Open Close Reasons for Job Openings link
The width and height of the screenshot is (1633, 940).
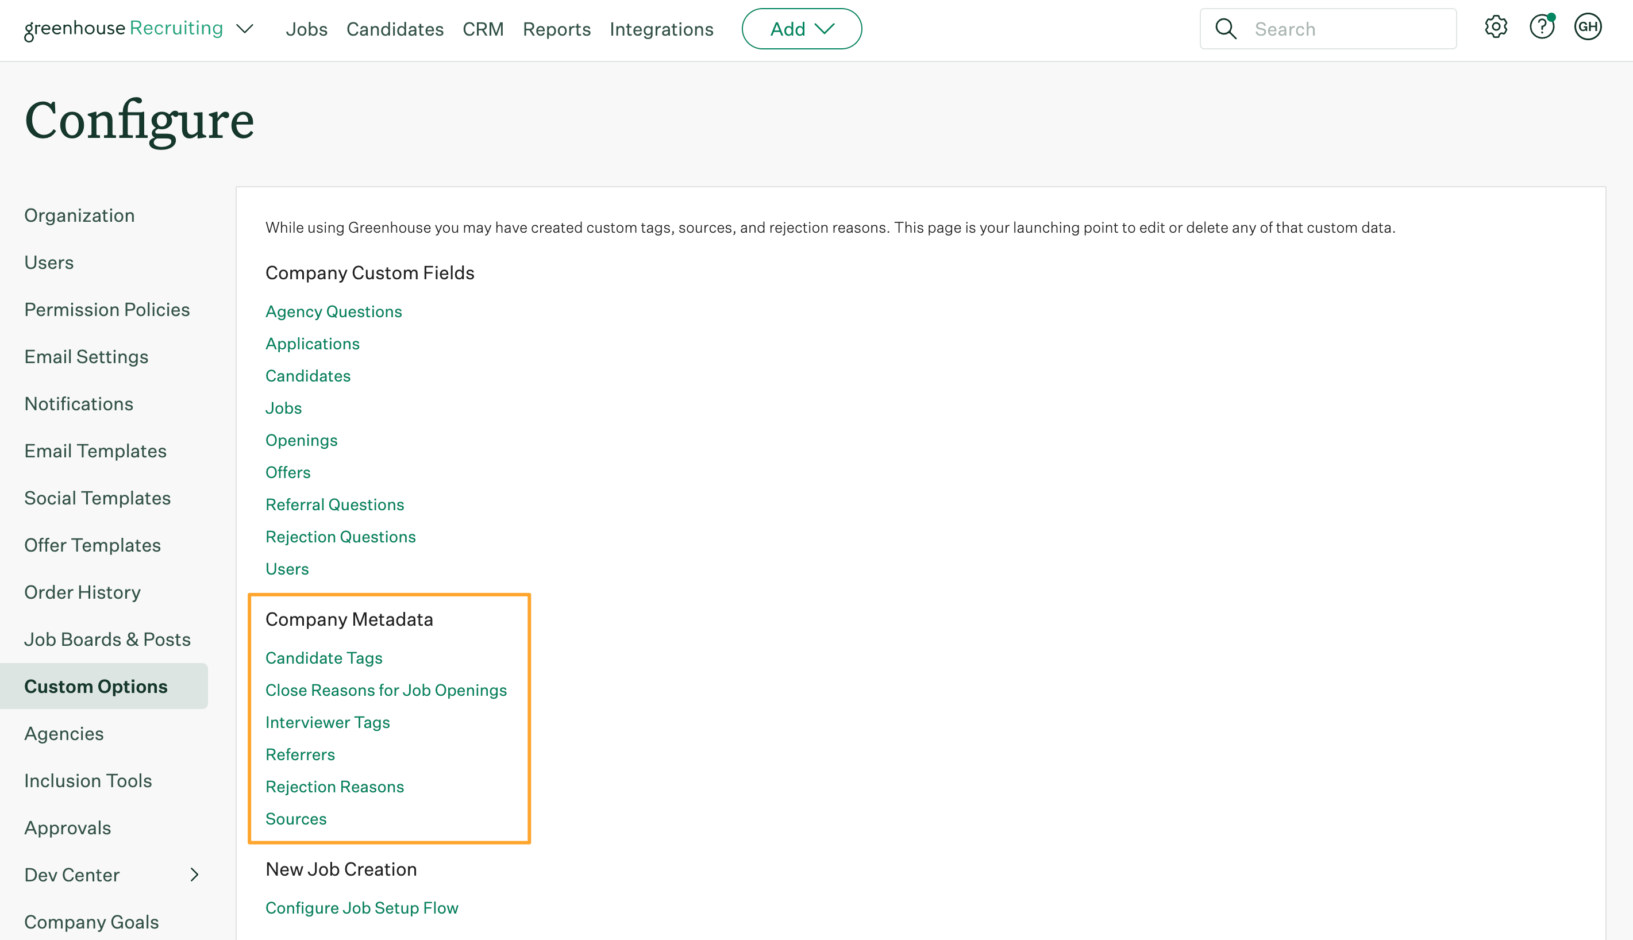click(386, 690)
